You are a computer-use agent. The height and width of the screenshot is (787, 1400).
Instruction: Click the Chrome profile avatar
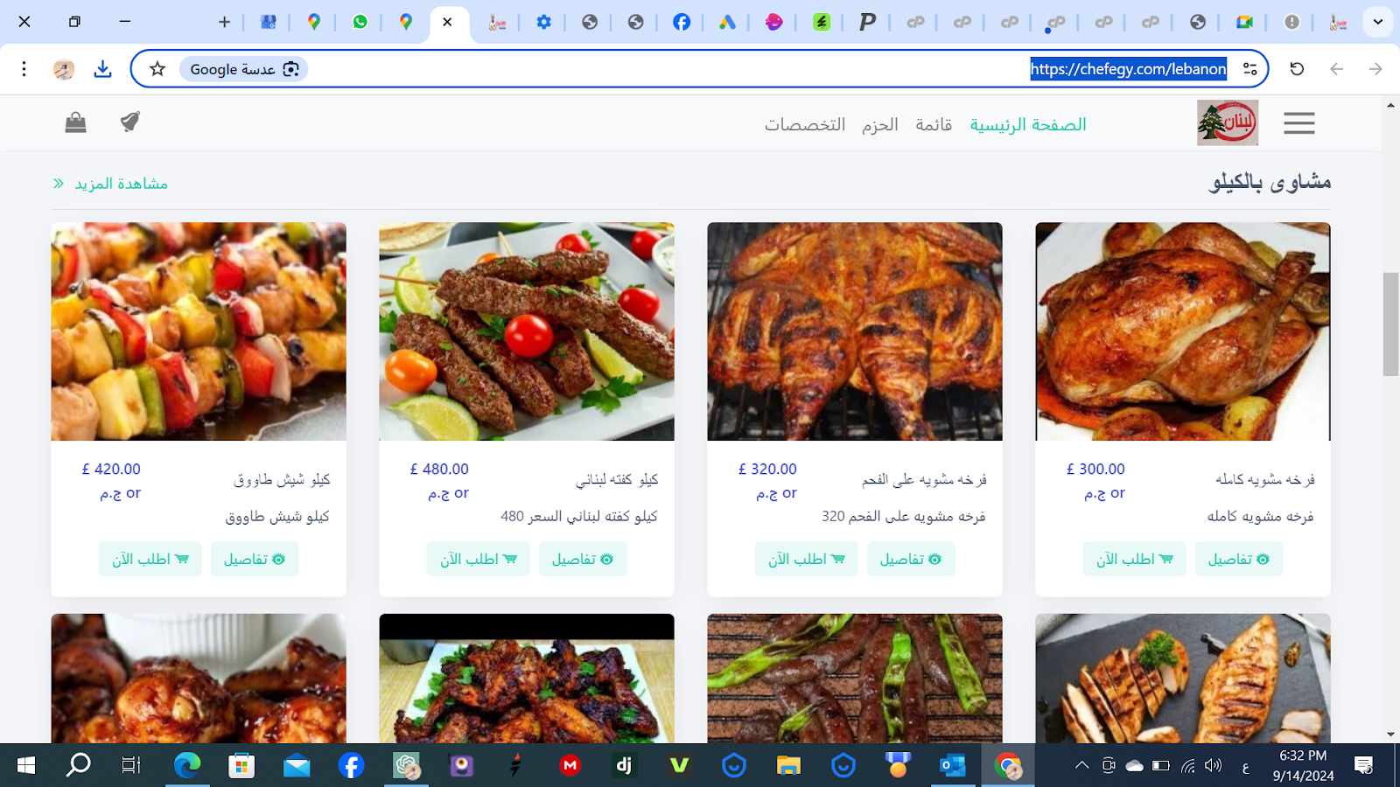61,68
